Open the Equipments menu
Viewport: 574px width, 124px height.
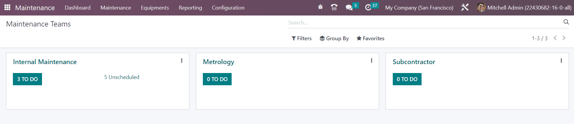pyautogui.click(x=155, y=8)
